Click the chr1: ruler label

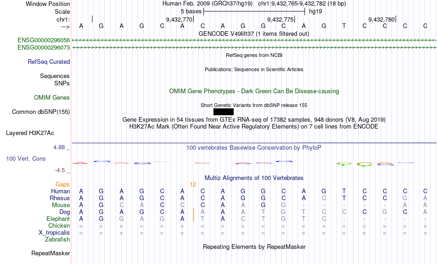coord(63,19)
